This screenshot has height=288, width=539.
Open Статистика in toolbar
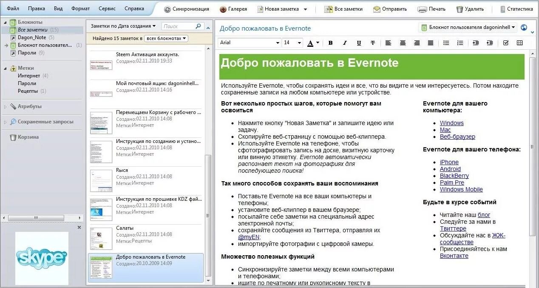516,9
